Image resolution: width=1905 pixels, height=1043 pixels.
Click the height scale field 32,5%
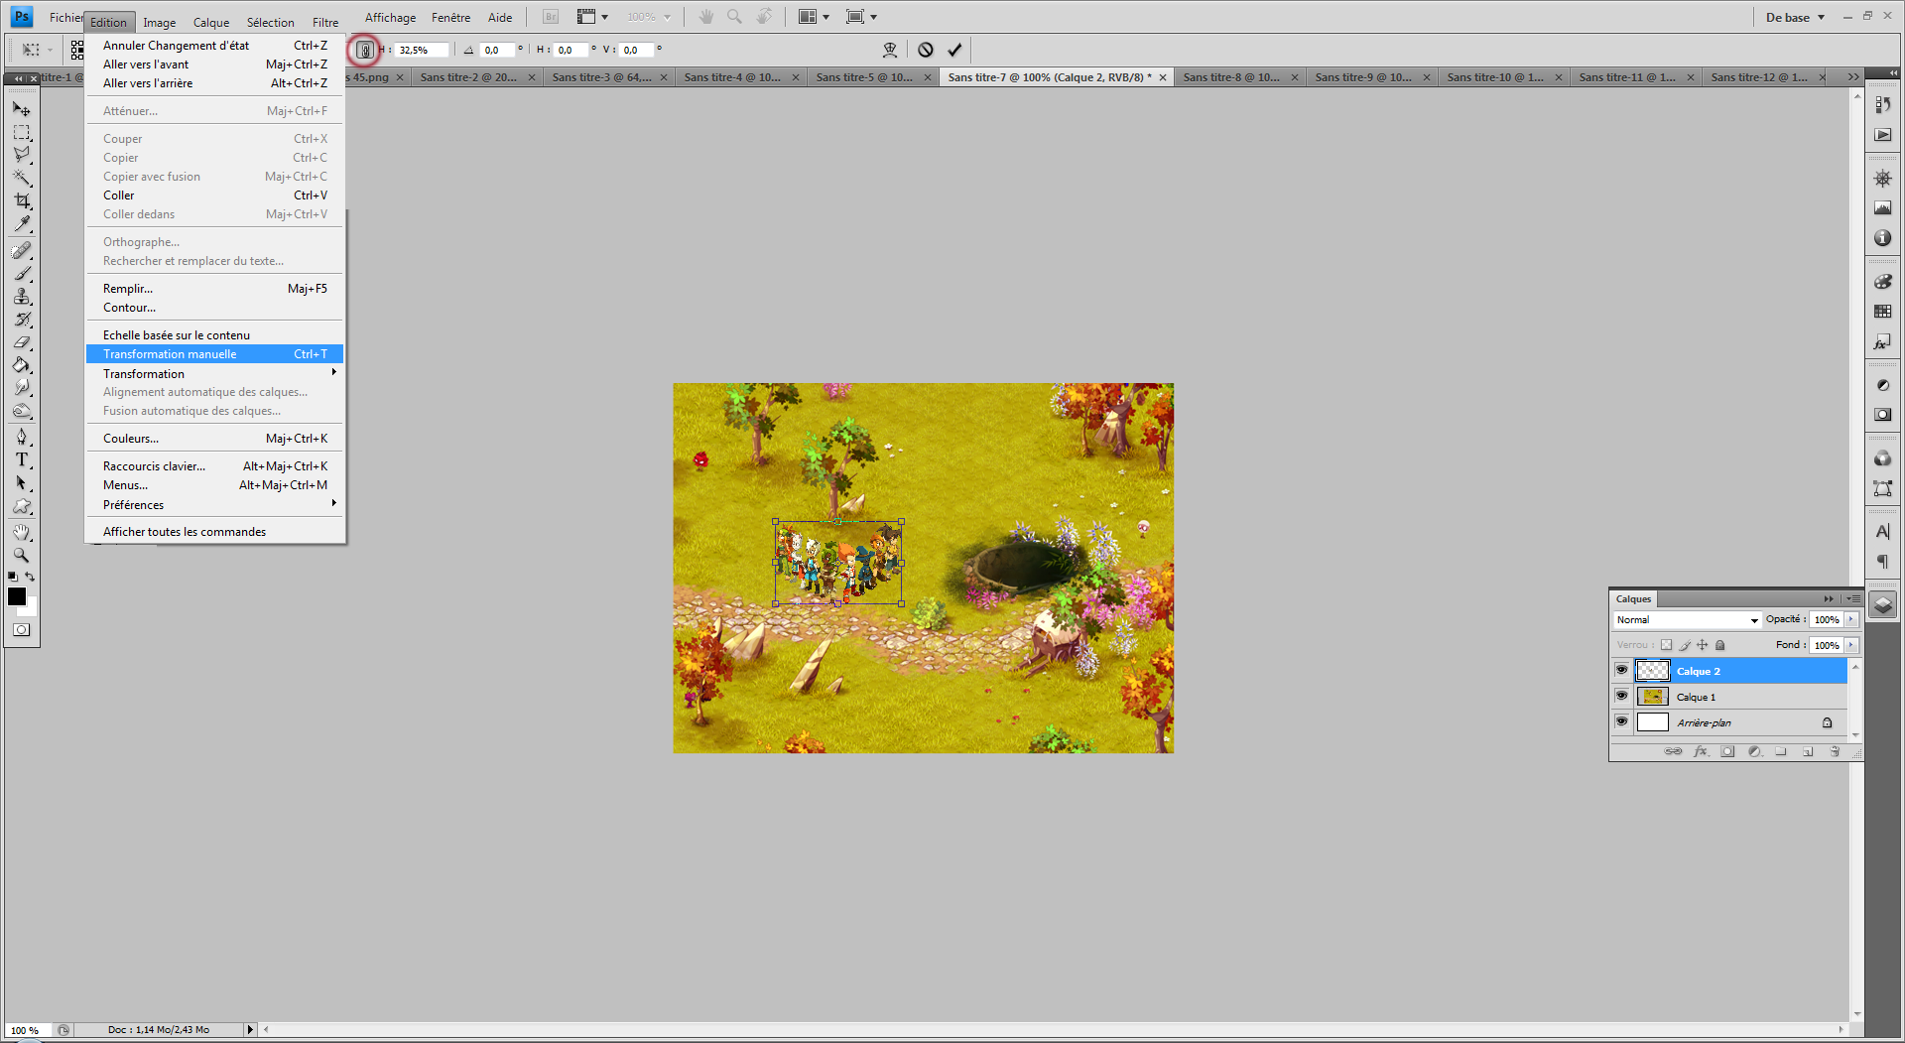(422, 50)
